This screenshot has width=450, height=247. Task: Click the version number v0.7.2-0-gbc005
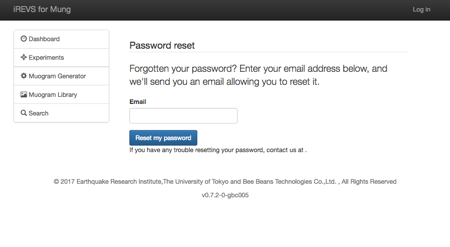point(225,195)
